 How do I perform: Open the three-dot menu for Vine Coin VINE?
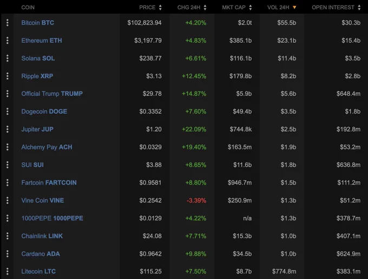click(x=8, y=200)
